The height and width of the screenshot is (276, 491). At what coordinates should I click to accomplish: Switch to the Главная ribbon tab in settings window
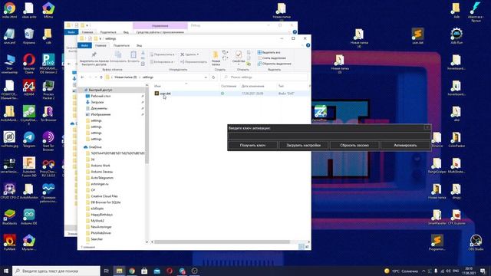(x=101, y=46)
